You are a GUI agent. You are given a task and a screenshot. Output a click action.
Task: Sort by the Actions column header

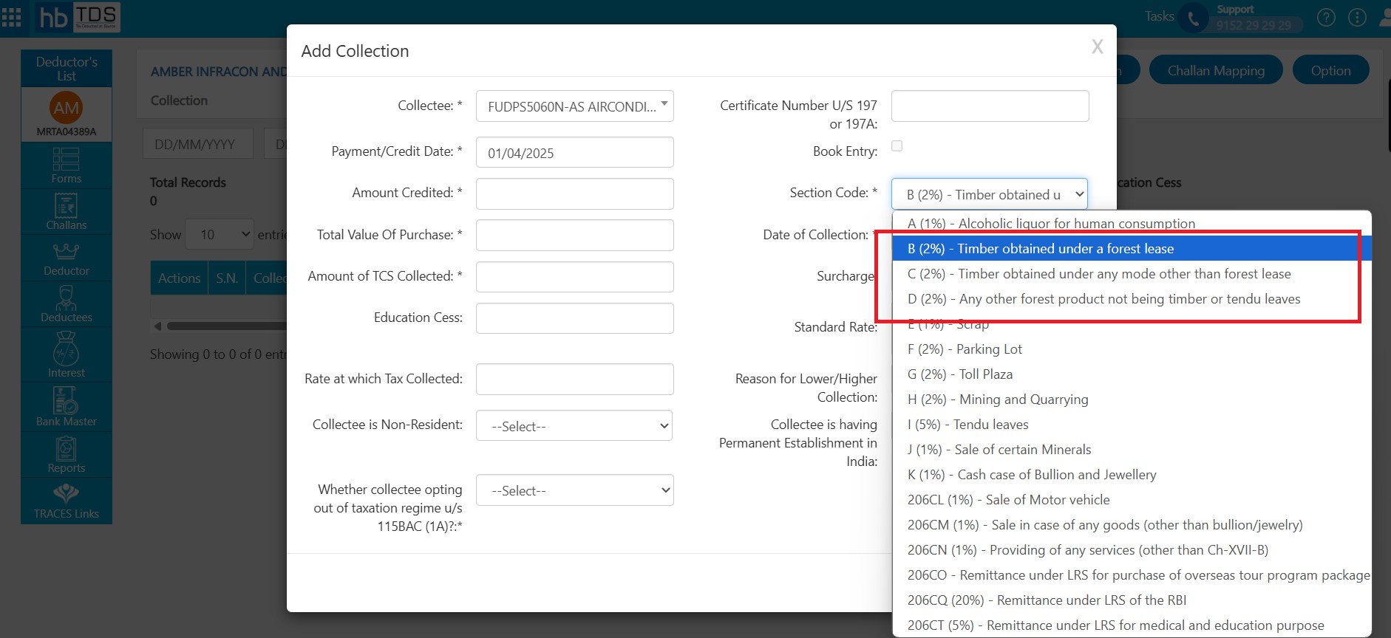click(x=180, y=278)
